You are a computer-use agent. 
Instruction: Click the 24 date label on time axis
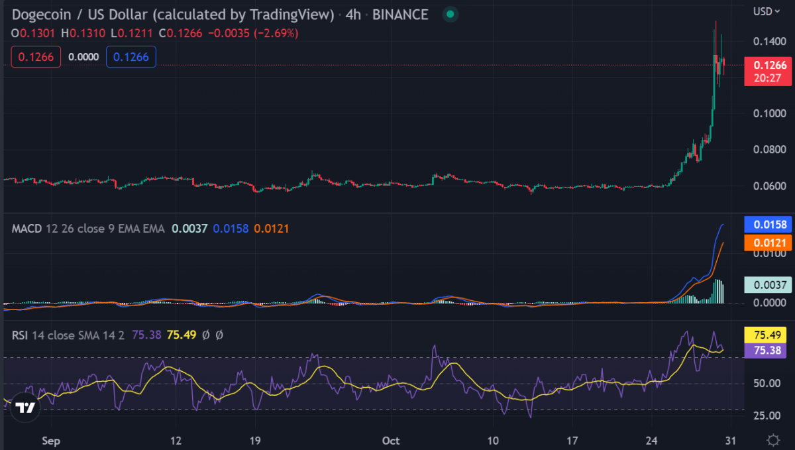(x=653, y=440)
